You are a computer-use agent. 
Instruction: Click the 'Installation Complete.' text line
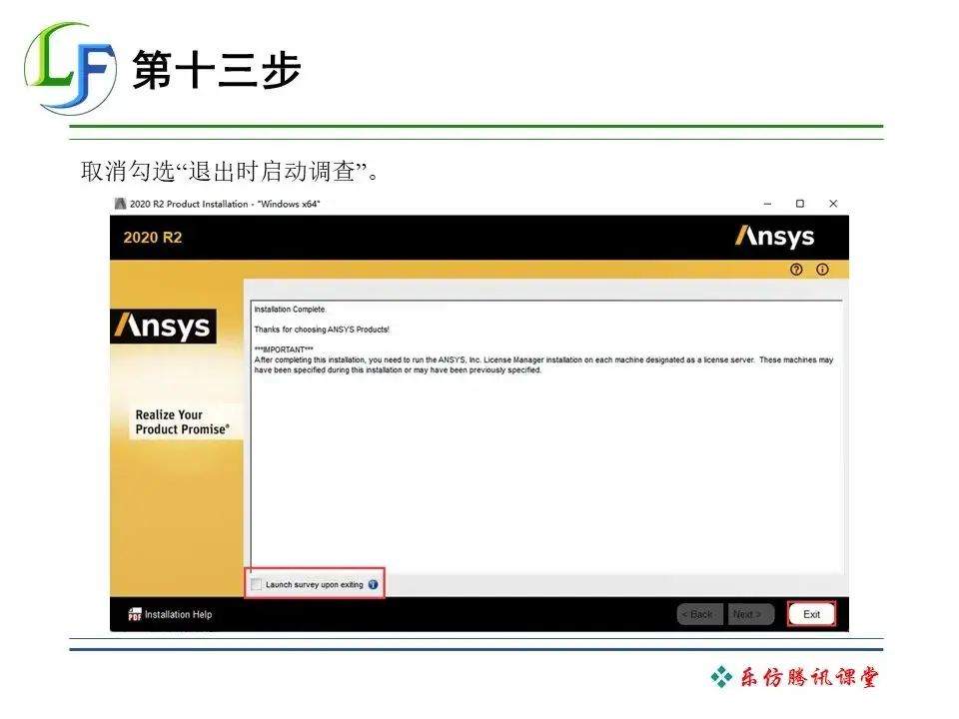291,310
